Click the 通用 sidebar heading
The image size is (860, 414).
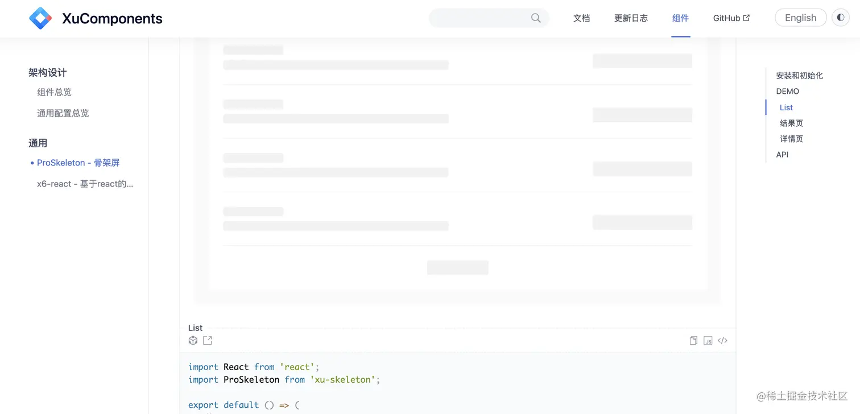click(x=38, y=143)
